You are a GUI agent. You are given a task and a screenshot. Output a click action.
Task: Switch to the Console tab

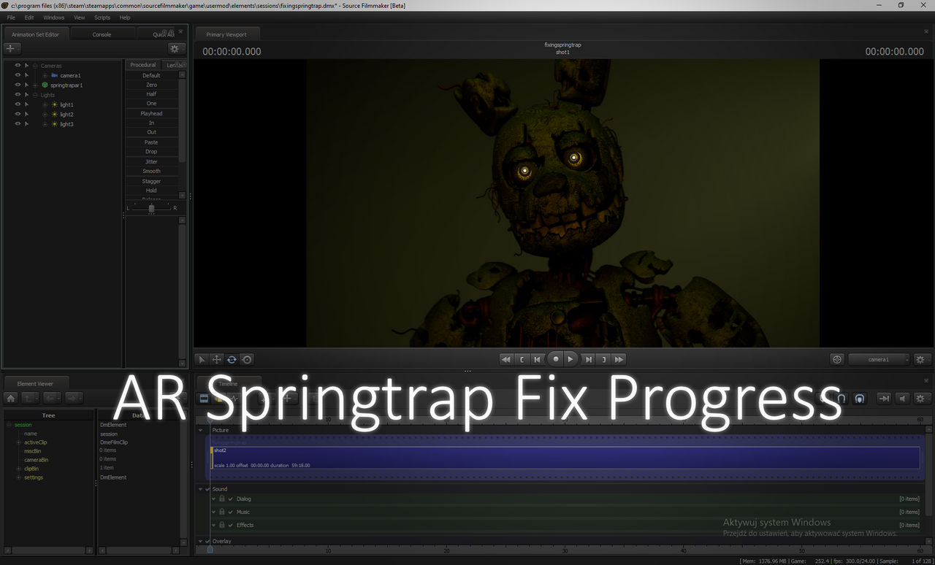[102, 34]
